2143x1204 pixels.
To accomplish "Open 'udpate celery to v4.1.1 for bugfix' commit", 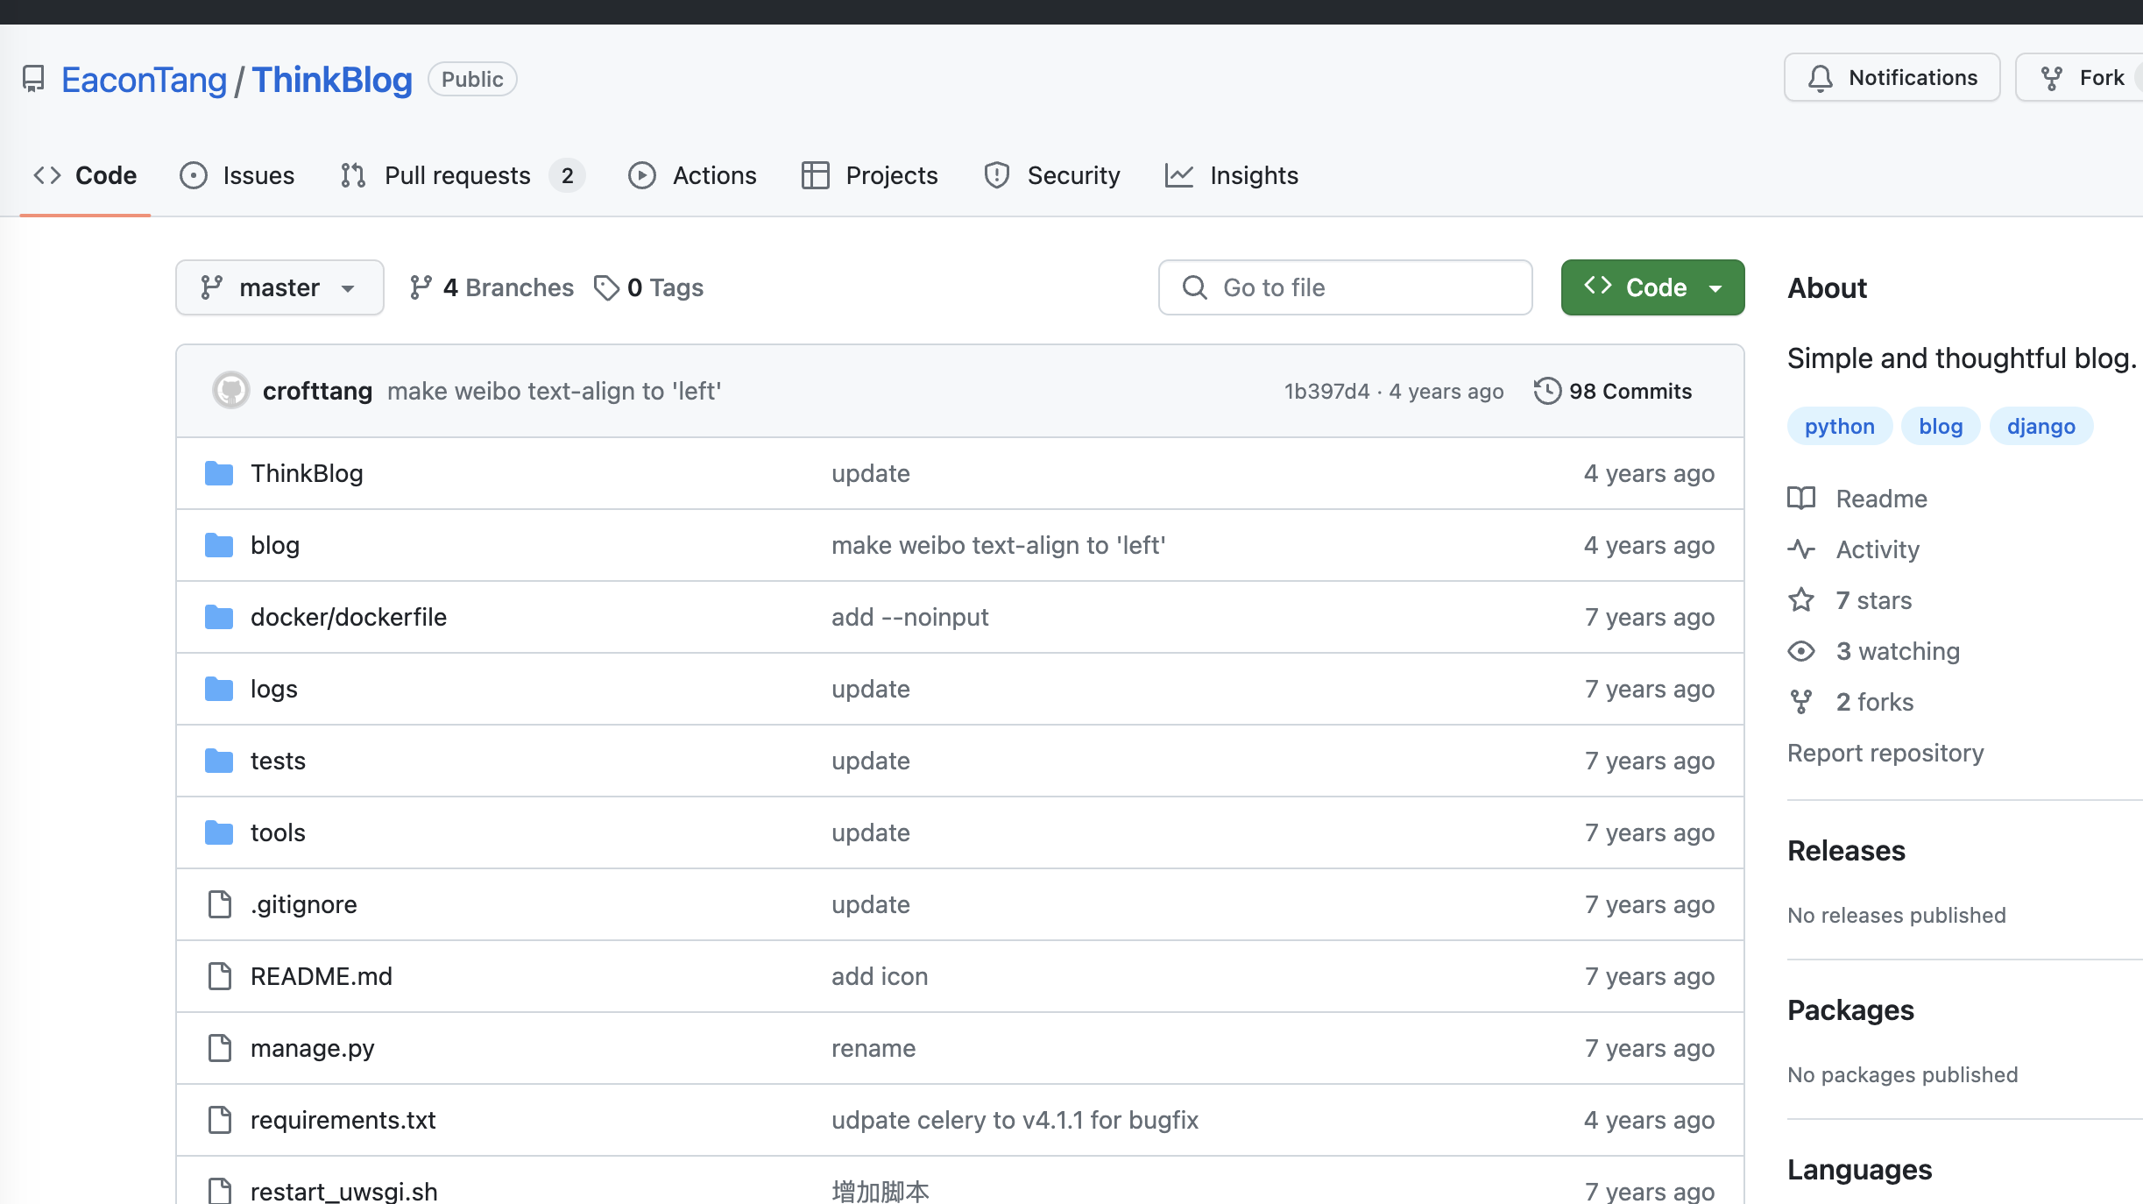I will [x=1015, y=1120].
